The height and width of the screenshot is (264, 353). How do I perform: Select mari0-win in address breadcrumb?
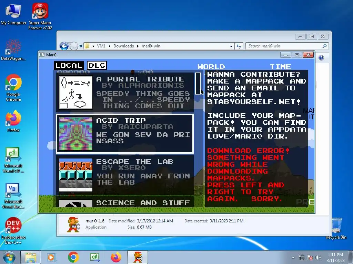[151, 46]
